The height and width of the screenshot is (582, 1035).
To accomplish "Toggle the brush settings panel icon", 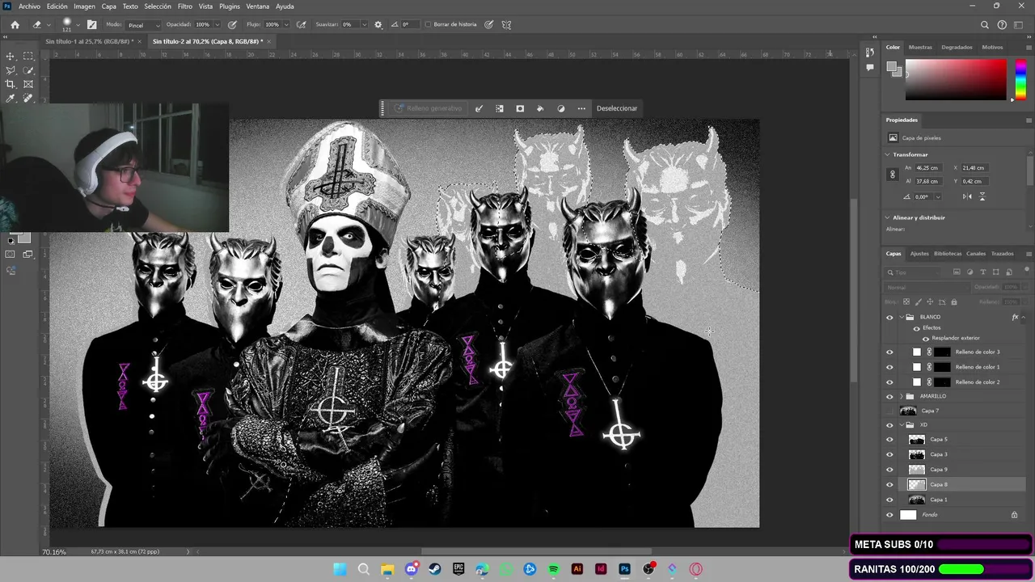I will tap(91, 24).
